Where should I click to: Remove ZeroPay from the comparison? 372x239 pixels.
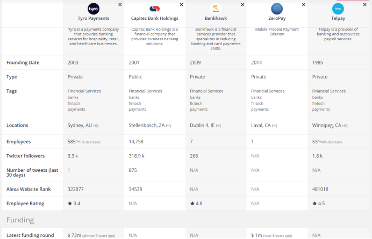click(x=304, y=4)
